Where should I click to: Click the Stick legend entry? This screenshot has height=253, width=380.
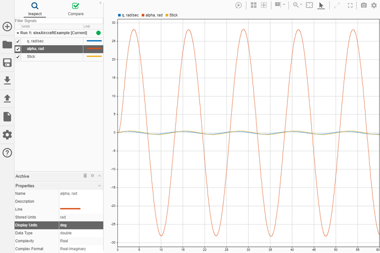pos(171,15)
